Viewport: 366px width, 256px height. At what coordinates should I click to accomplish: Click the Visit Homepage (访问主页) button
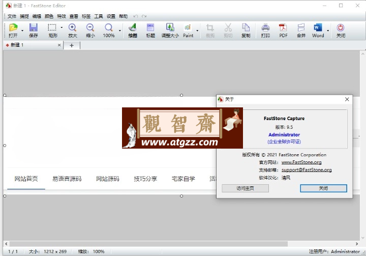(x=245, y=188)
